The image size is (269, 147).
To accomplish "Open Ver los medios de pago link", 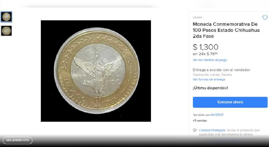I will pyautogui.click(x=210, y=60).
